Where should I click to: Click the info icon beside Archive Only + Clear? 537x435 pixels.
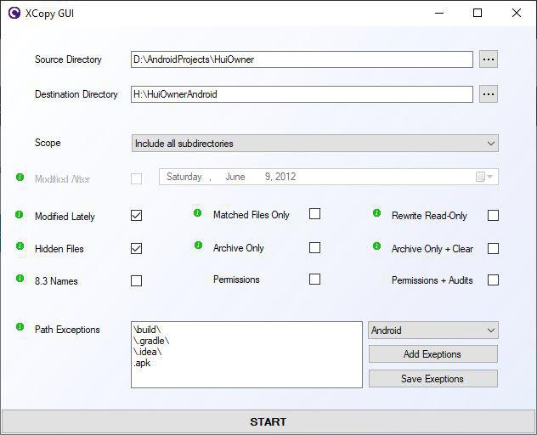click(376, 246)
